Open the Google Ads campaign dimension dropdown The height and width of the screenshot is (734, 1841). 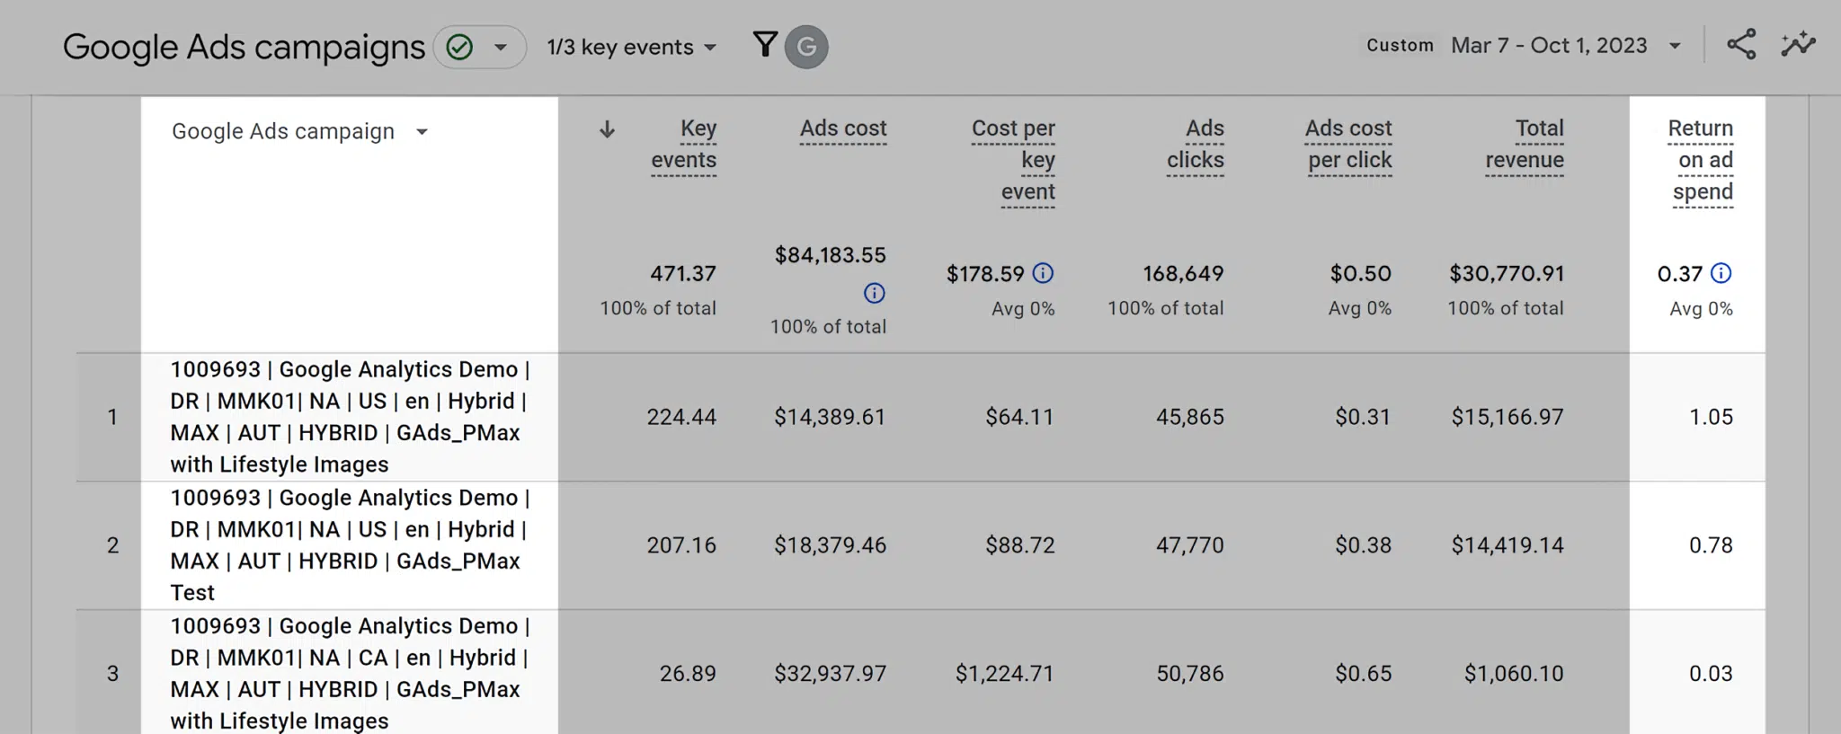pos(422,131)
